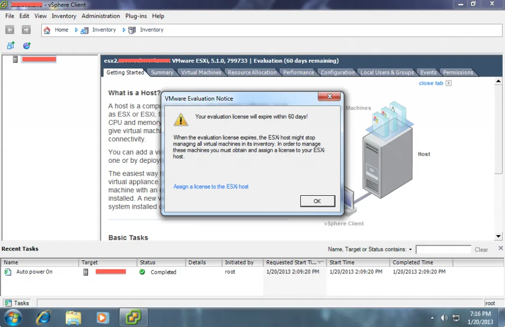Click the Clear filter button
The height and width of the screenshot is (327, 505).
(x=481, y=250)
